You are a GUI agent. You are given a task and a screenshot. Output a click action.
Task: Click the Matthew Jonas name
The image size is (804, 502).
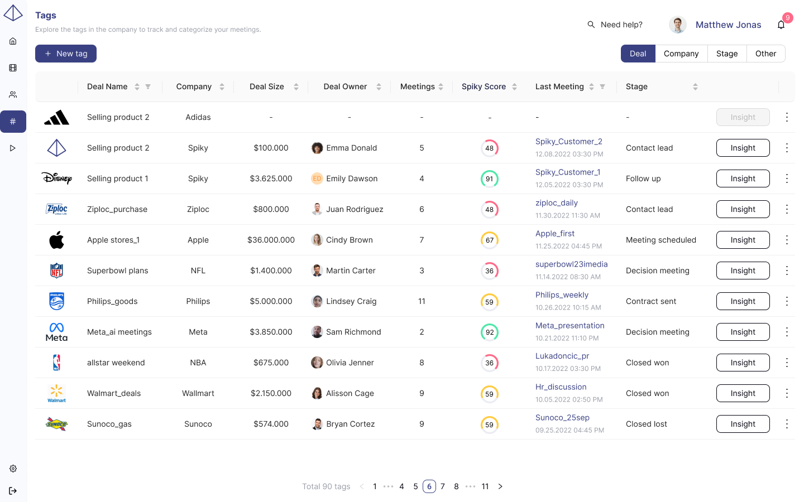[729, 25]
